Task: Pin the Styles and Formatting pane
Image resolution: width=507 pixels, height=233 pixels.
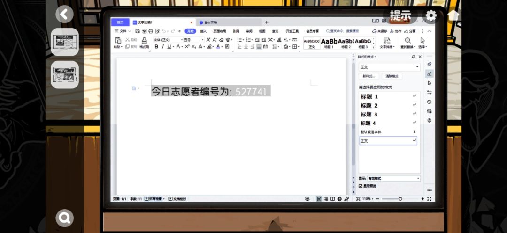Action: (x=413, y=57)
